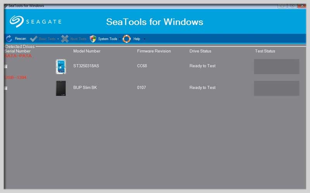The width and height of the screenshot is (310, 193).
Task: Click the Help lifebuoy icon
Action: point(127,39)
